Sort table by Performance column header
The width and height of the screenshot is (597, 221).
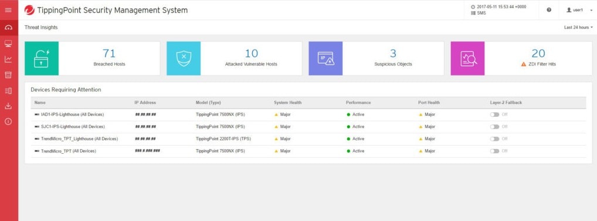[358, 102]
